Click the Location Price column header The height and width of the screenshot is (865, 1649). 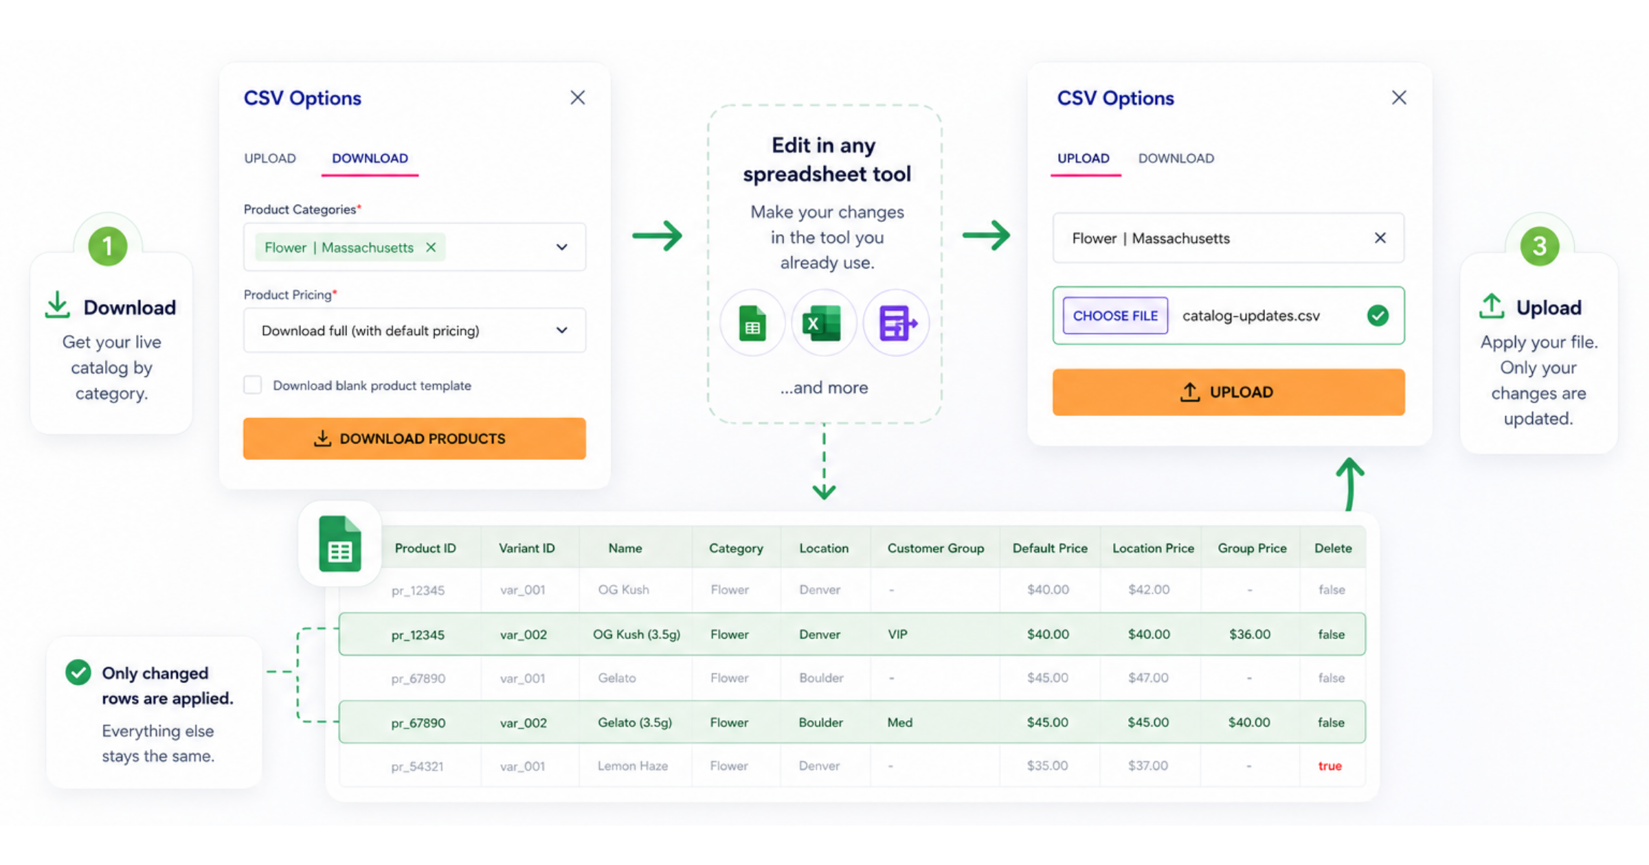[1153, 548]
